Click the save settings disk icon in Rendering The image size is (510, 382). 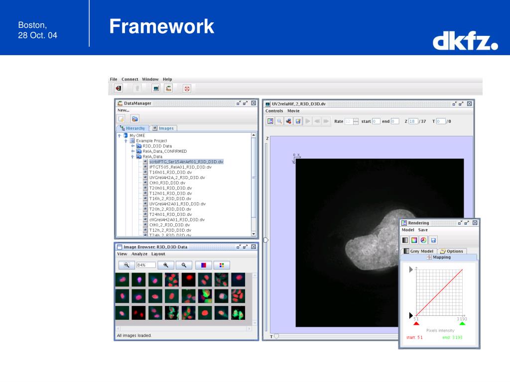pos(433,240)
